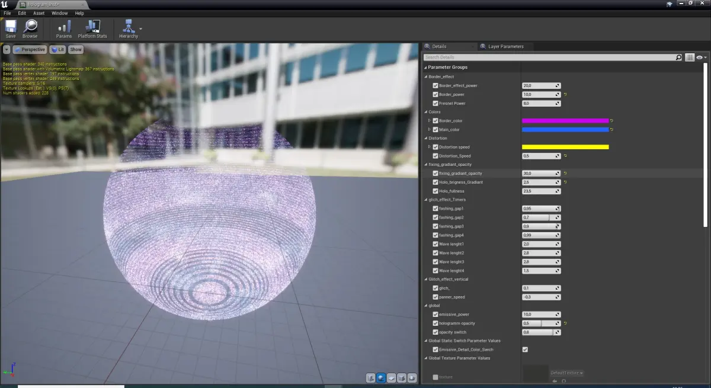Click the panner_speed value field

click(x=541, y=297)
